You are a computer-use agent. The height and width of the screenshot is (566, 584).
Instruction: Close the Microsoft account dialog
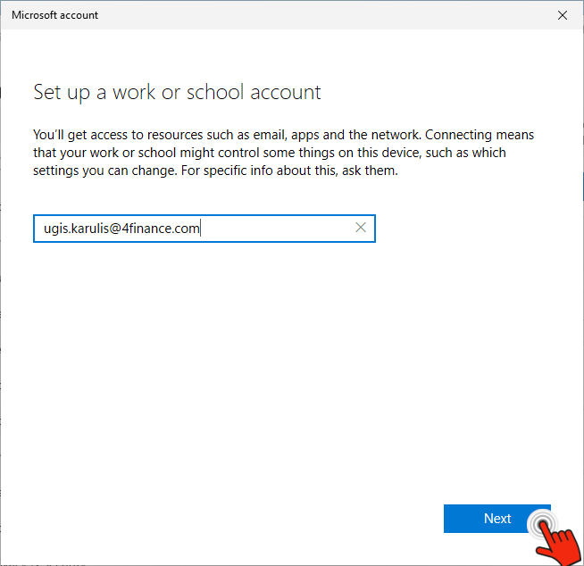tap(563, 15)
